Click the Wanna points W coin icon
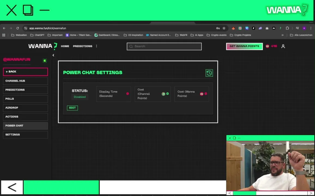Viewport: 315px width, 196px height. 267,46
